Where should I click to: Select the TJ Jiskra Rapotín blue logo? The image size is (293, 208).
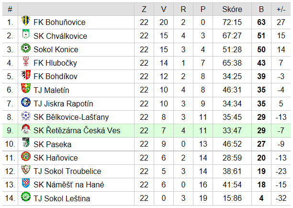[x=26, y=102]
